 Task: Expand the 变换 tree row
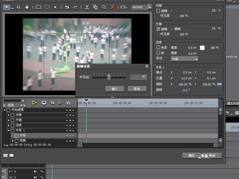(x=13, y=141)
